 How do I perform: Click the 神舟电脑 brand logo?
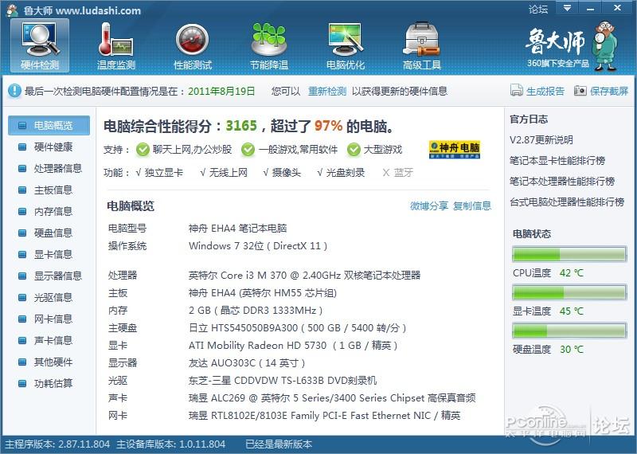[x=455, y=149]
